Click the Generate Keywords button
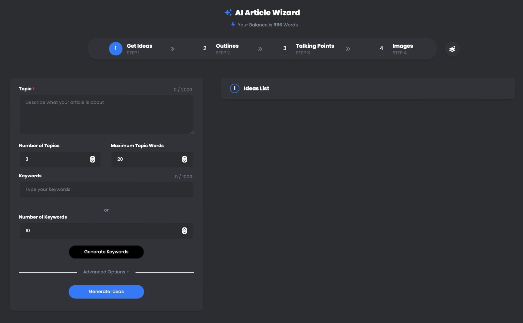The width and height of the screenshot is (523, 323). 106,252
